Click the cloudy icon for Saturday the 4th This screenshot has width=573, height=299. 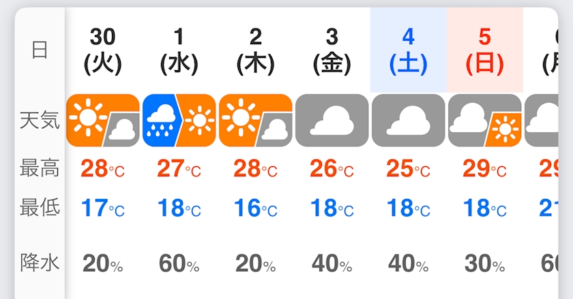pos(408,121)
